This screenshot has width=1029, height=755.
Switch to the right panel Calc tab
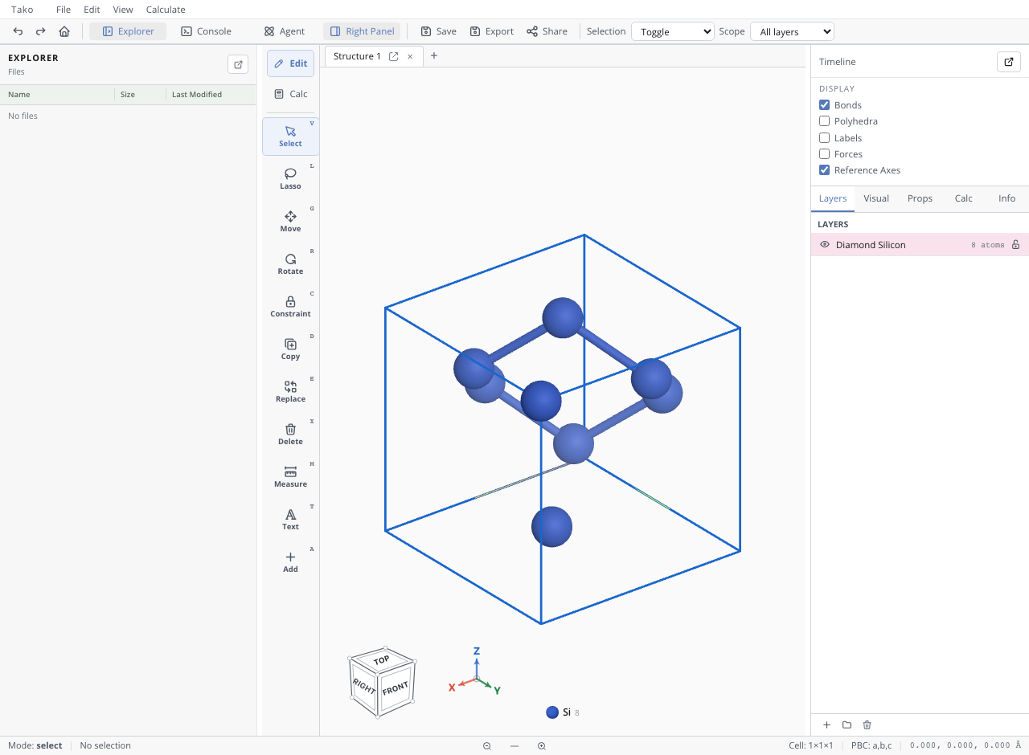click(963, 198)
